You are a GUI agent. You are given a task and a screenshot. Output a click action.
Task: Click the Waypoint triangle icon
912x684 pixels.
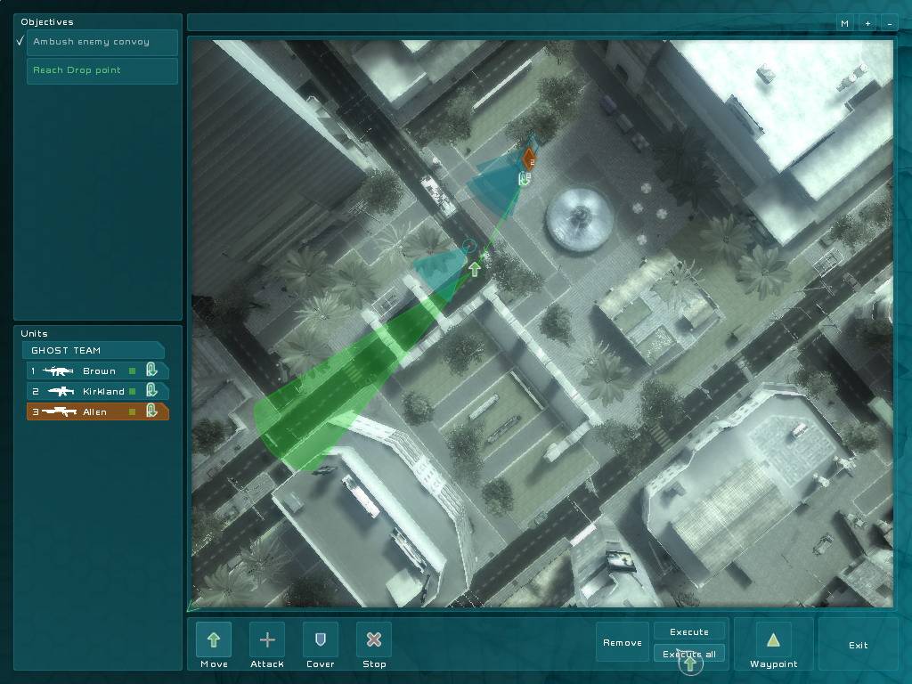773,639
